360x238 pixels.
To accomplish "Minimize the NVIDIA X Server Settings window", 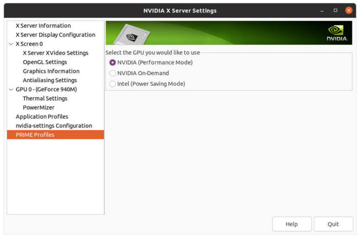I will point(322,11).
